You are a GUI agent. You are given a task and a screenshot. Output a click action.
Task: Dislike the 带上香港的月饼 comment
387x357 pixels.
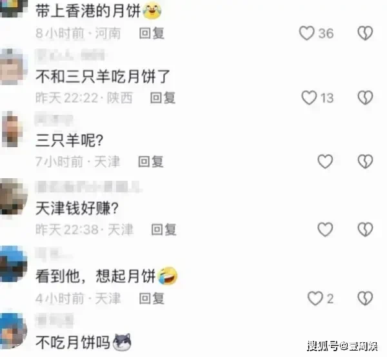pyautogui.click(x=365, y=33)
